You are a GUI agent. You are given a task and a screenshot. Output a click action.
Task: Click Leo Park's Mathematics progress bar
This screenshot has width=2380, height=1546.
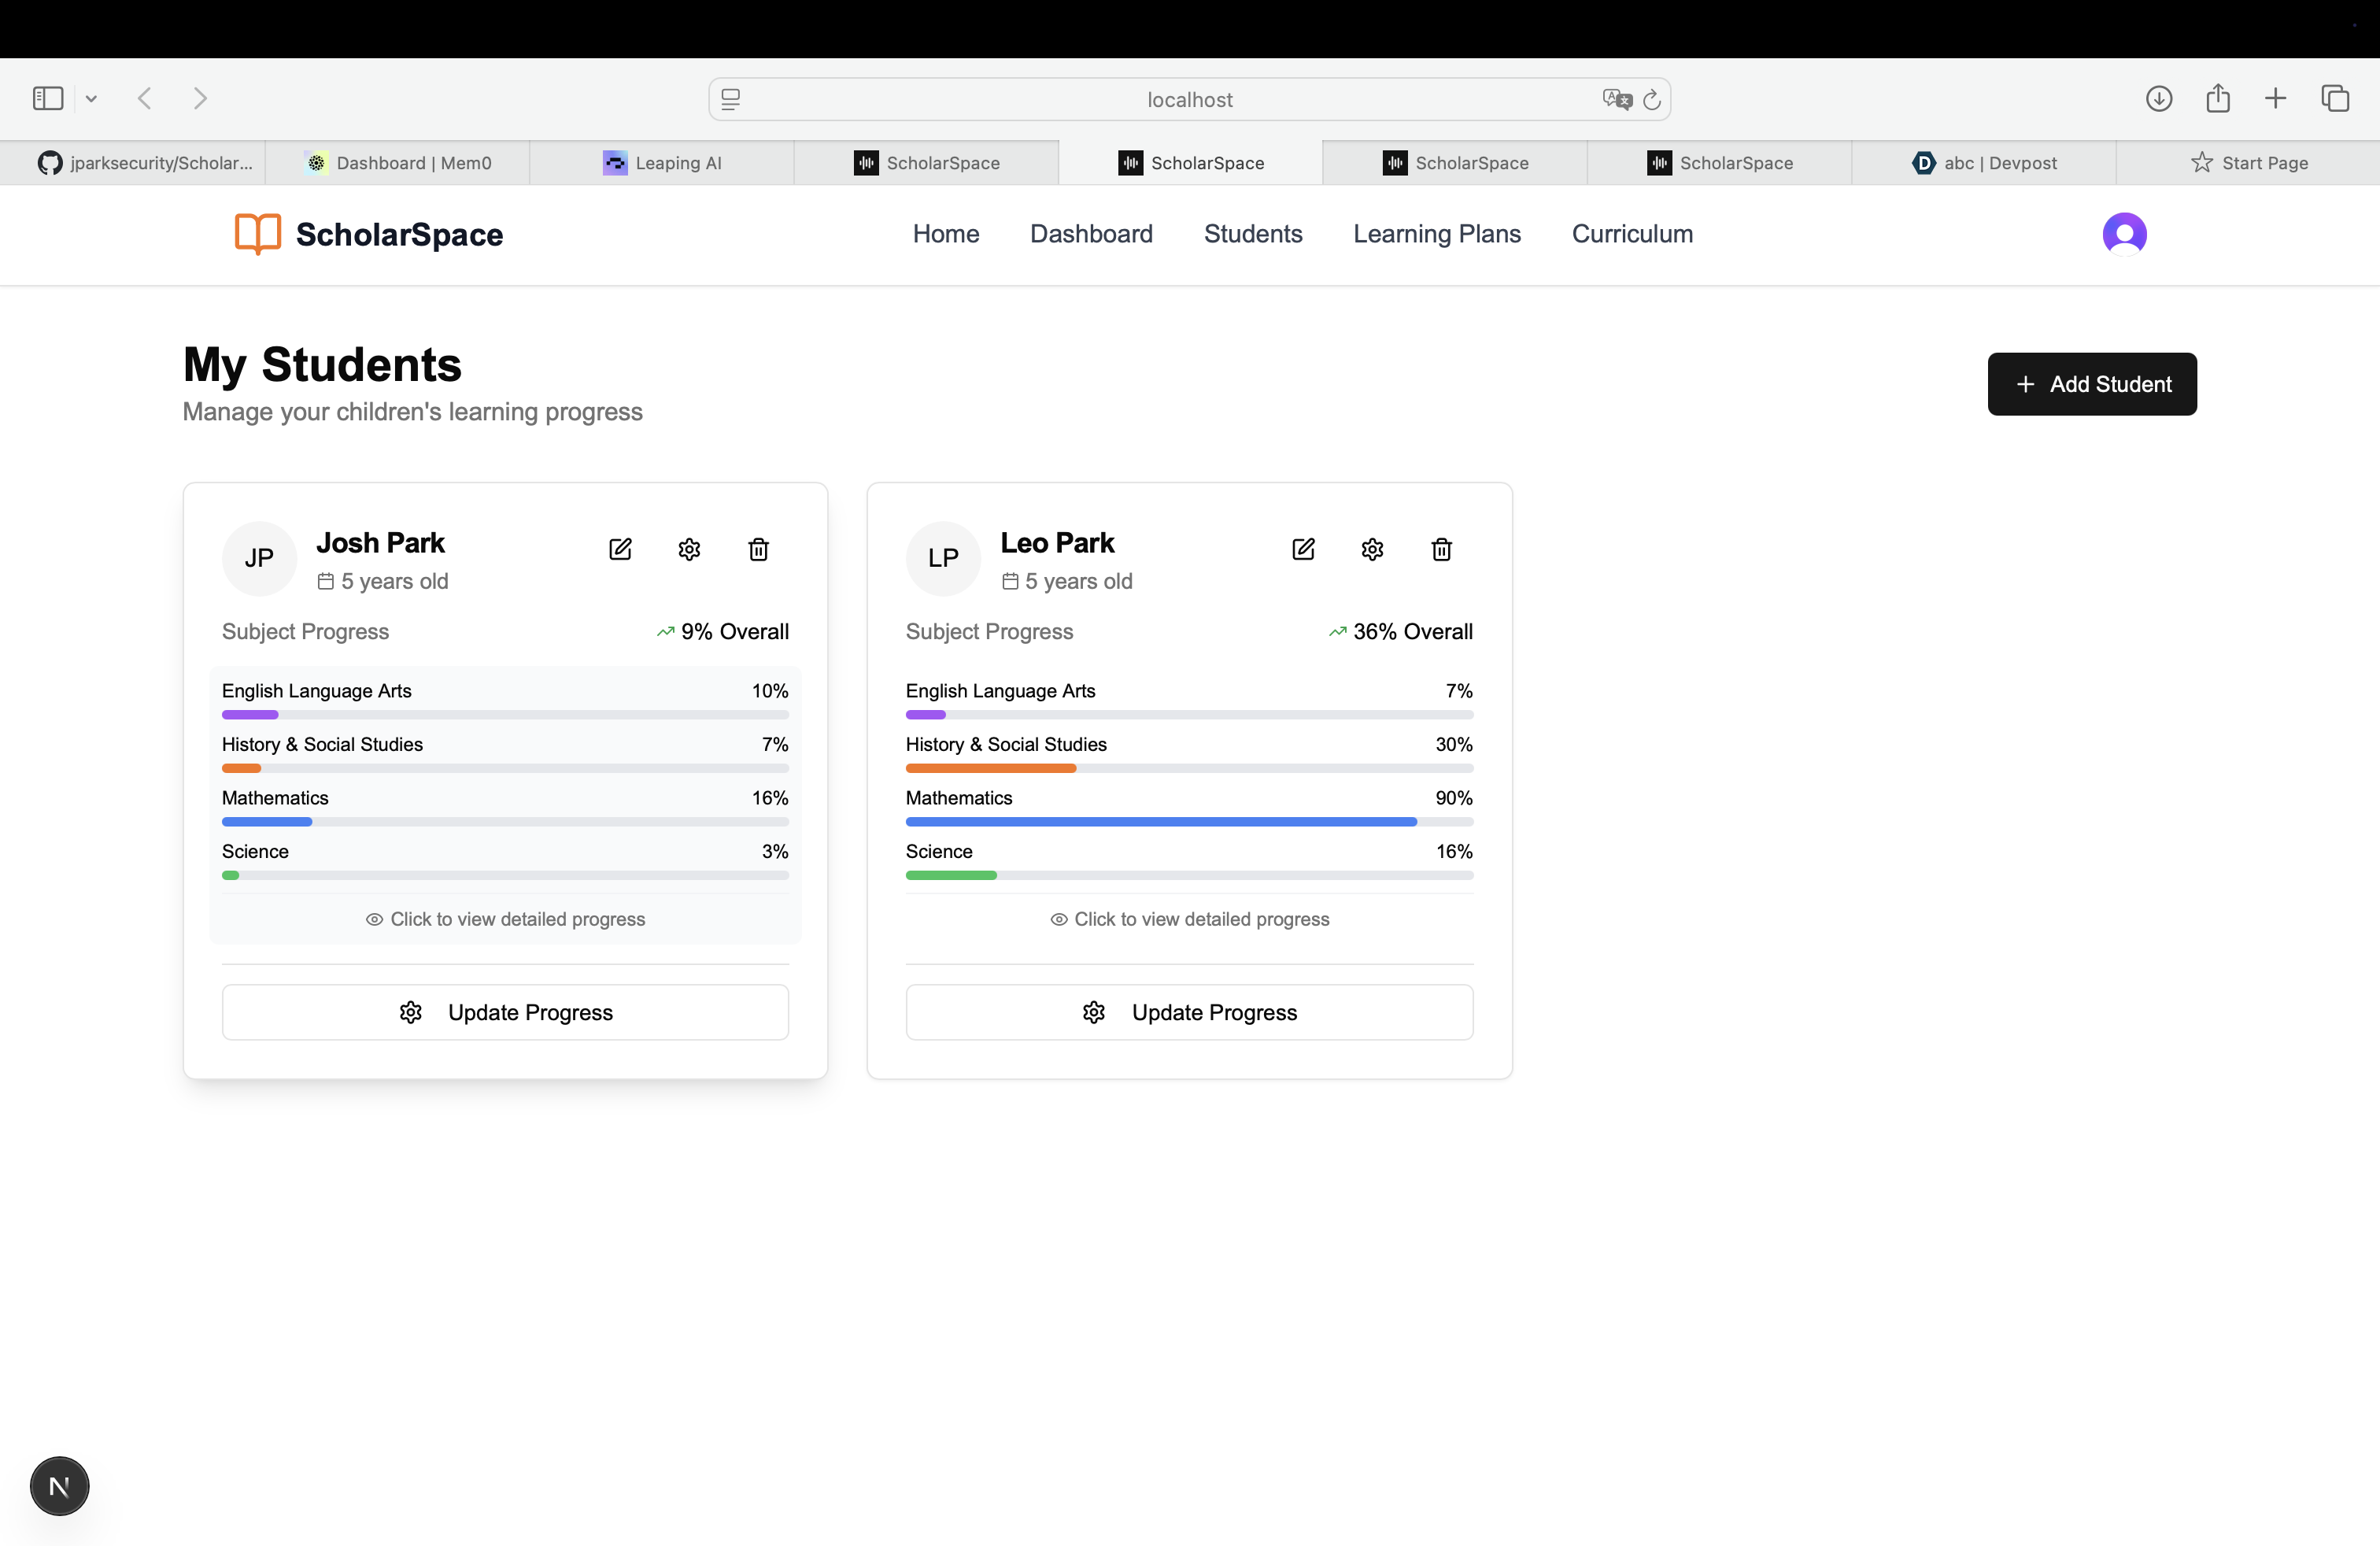point(1189,821)
